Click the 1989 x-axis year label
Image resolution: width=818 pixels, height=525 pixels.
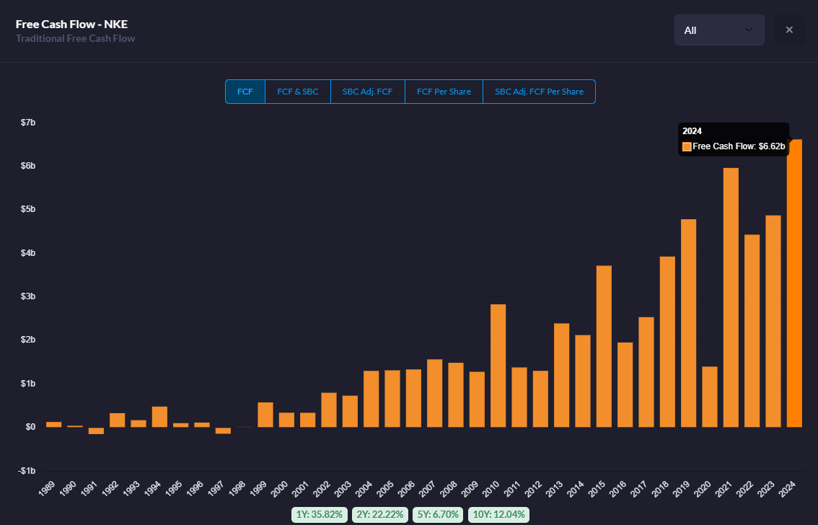pos(46,488)
